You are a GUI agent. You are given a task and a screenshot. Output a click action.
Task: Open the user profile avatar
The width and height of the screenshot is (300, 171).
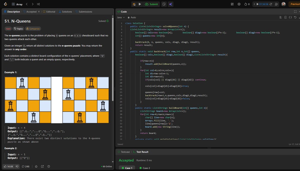(x=283, y=4)
